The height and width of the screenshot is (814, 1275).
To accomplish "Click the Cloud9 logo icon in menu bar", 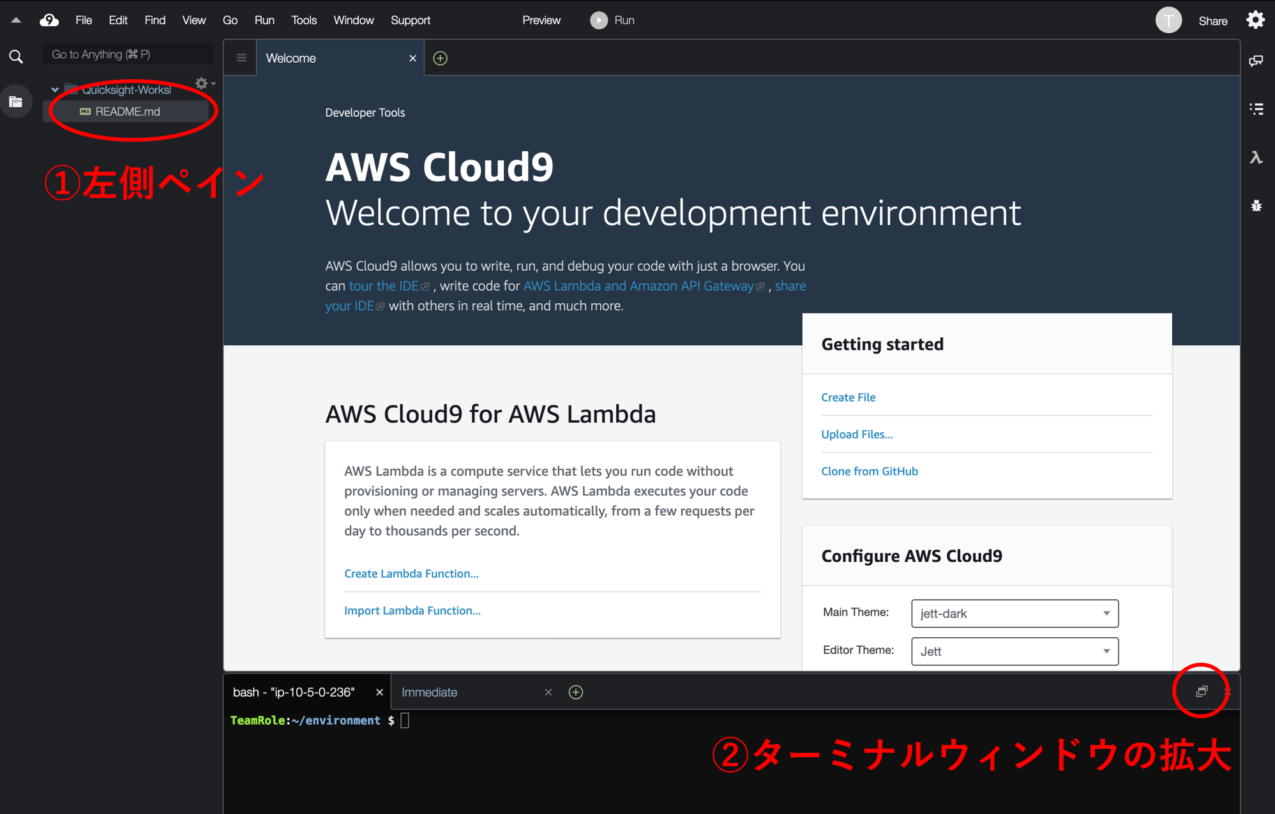I will pos(49,20).
